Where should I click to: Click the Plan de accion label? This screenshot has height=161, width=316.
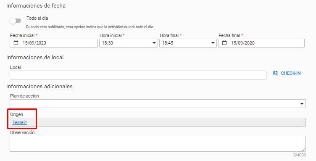pyautogui.click(x=24, y=96)
